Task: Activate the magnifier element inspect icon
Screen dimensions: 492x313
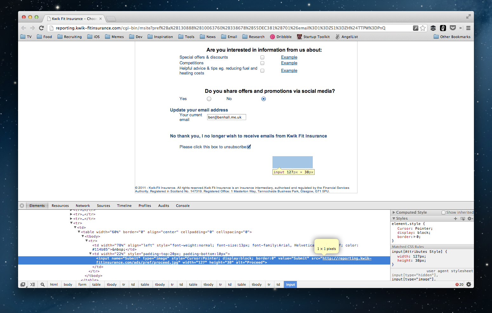Action: 43,284
